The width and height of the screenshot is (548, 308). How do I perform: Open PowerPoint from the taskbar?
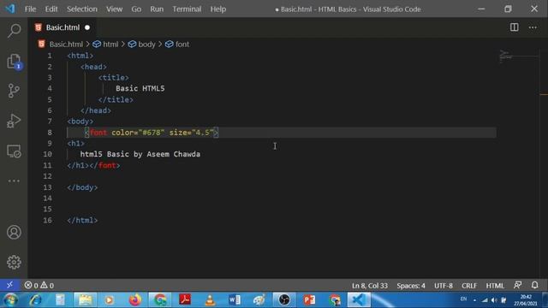[309, 299]
